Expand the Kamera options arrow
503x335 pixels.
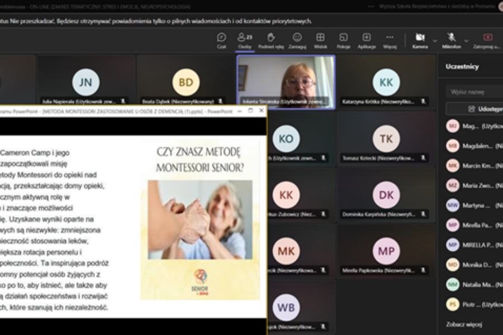tap(435, 41)
